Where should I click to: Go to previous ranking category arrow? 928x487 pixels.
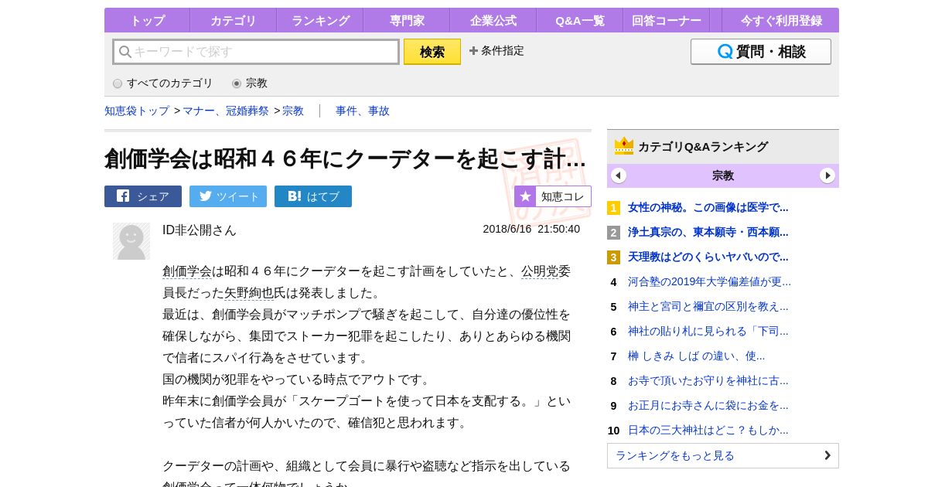(x=619, y=175)
